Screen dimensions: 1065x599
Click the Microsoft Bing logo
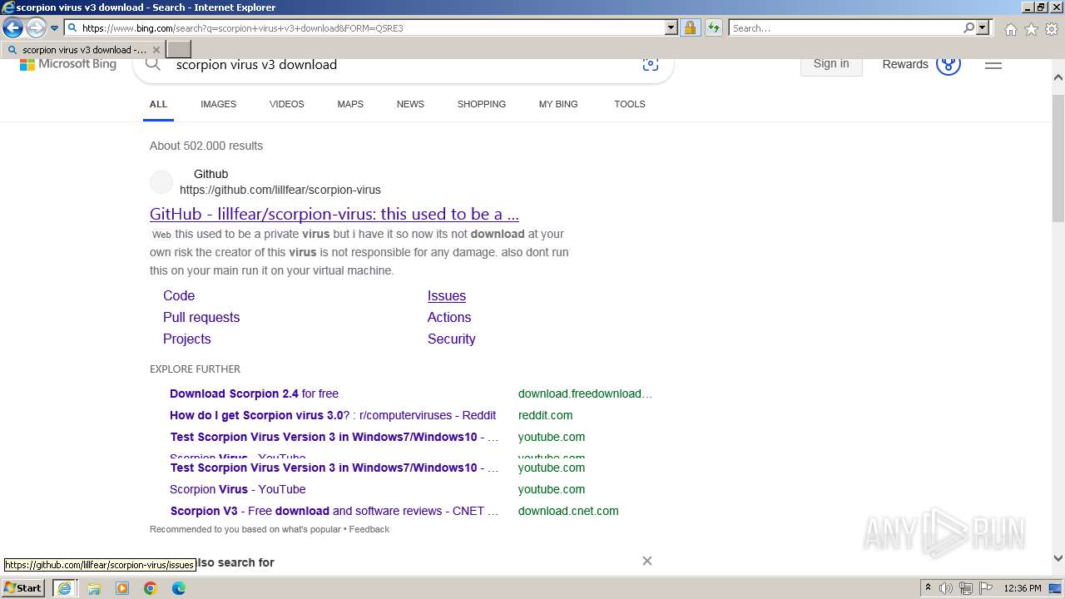pos(68,64)
